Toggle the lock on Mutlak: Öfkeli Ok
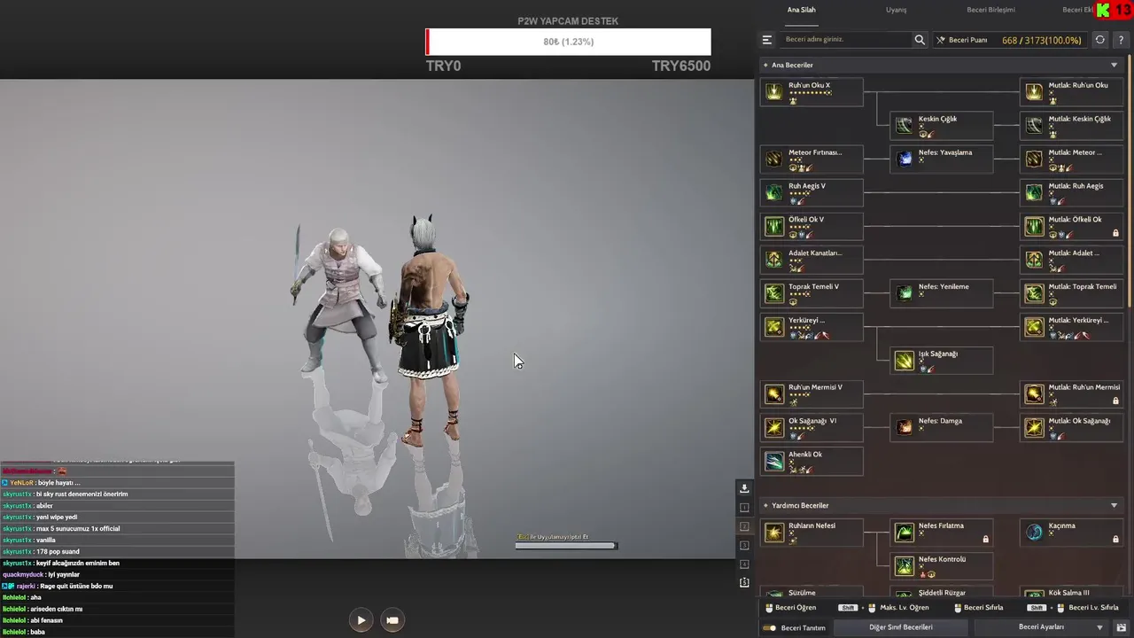 coord(1115,234)
